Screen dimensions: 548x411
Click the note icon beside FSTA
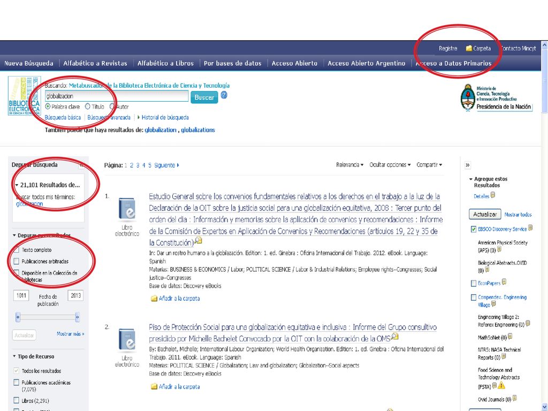494,386
